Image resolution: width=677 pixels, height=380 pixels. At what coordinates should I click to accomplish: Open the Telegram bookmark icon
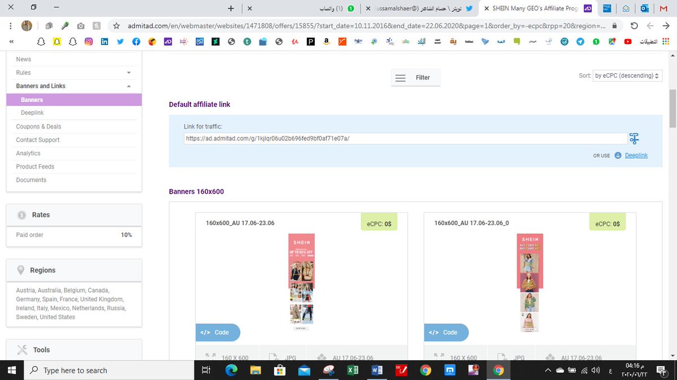[581, 42]
